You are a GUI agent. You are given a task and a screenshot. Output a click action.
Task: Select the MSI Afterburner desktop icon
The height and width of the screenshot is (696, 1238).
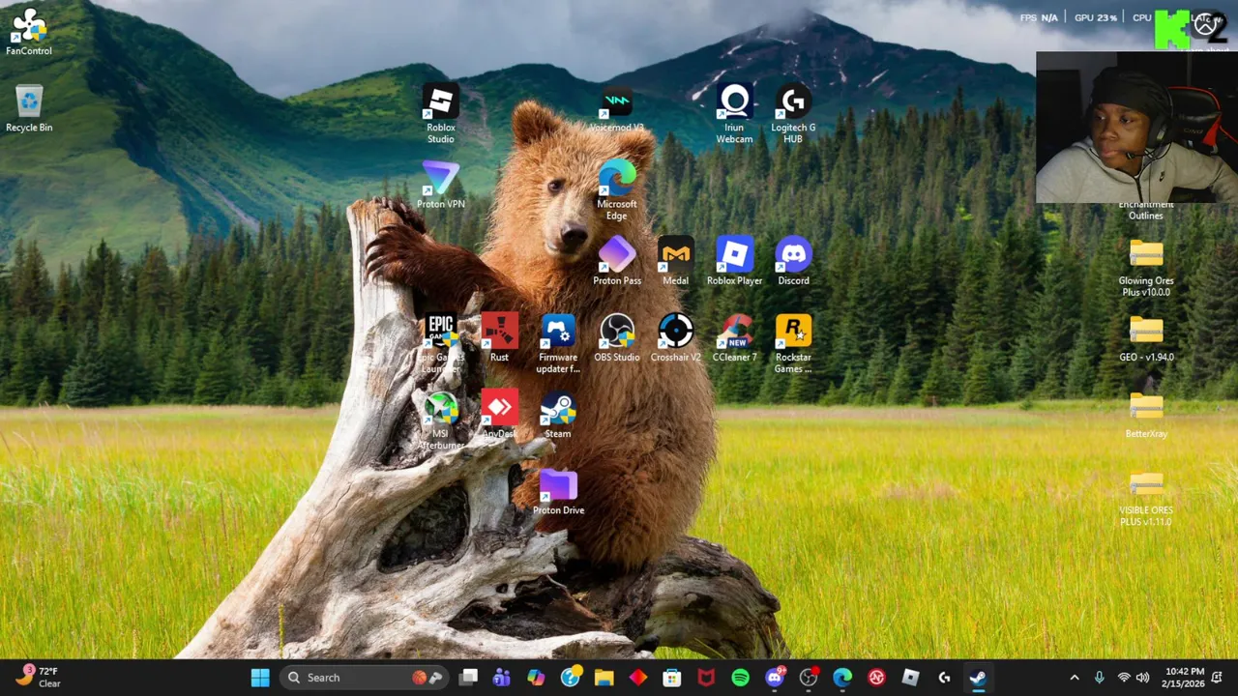tap(441, 420)
